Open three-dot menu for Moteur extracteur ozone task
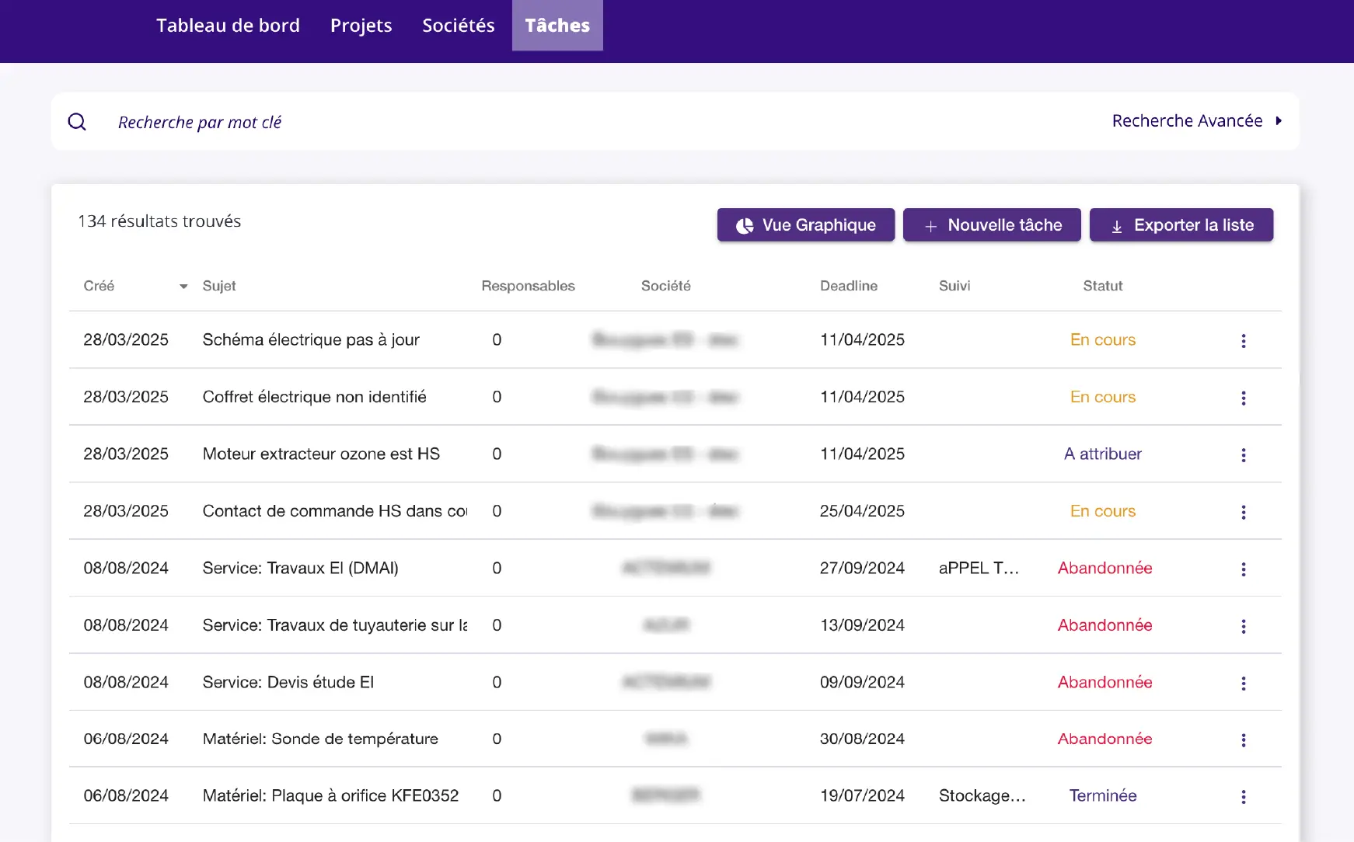This screenshot has width=1354, height=842. pyautogui.click(x=1243, y=455)
